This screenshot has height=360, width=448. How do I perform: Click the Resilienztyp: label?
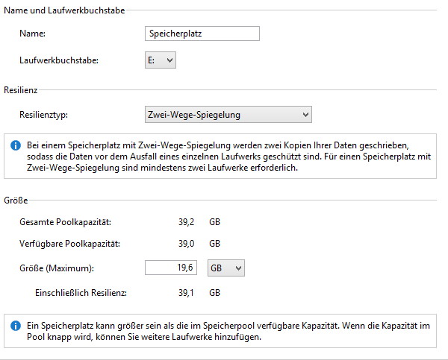coord(44,115)
